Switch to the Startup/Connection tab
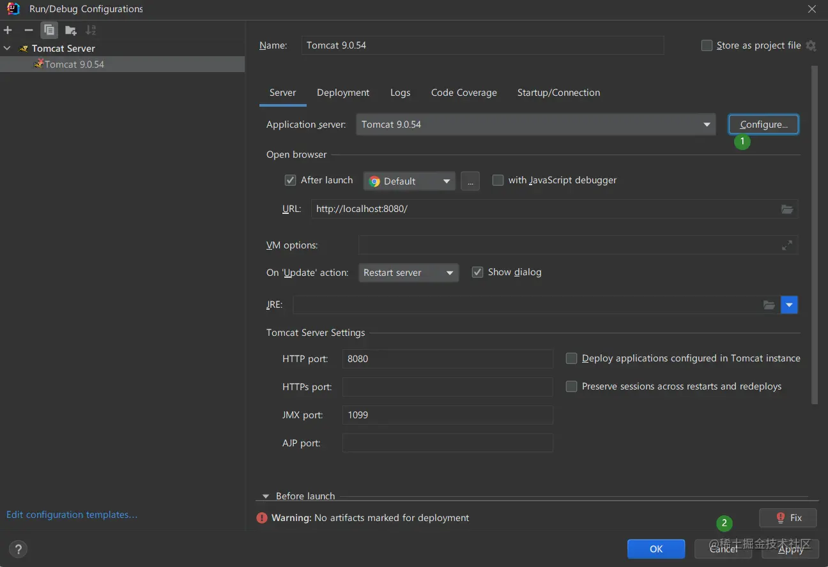The image size is (828, 567). (558, 93)
